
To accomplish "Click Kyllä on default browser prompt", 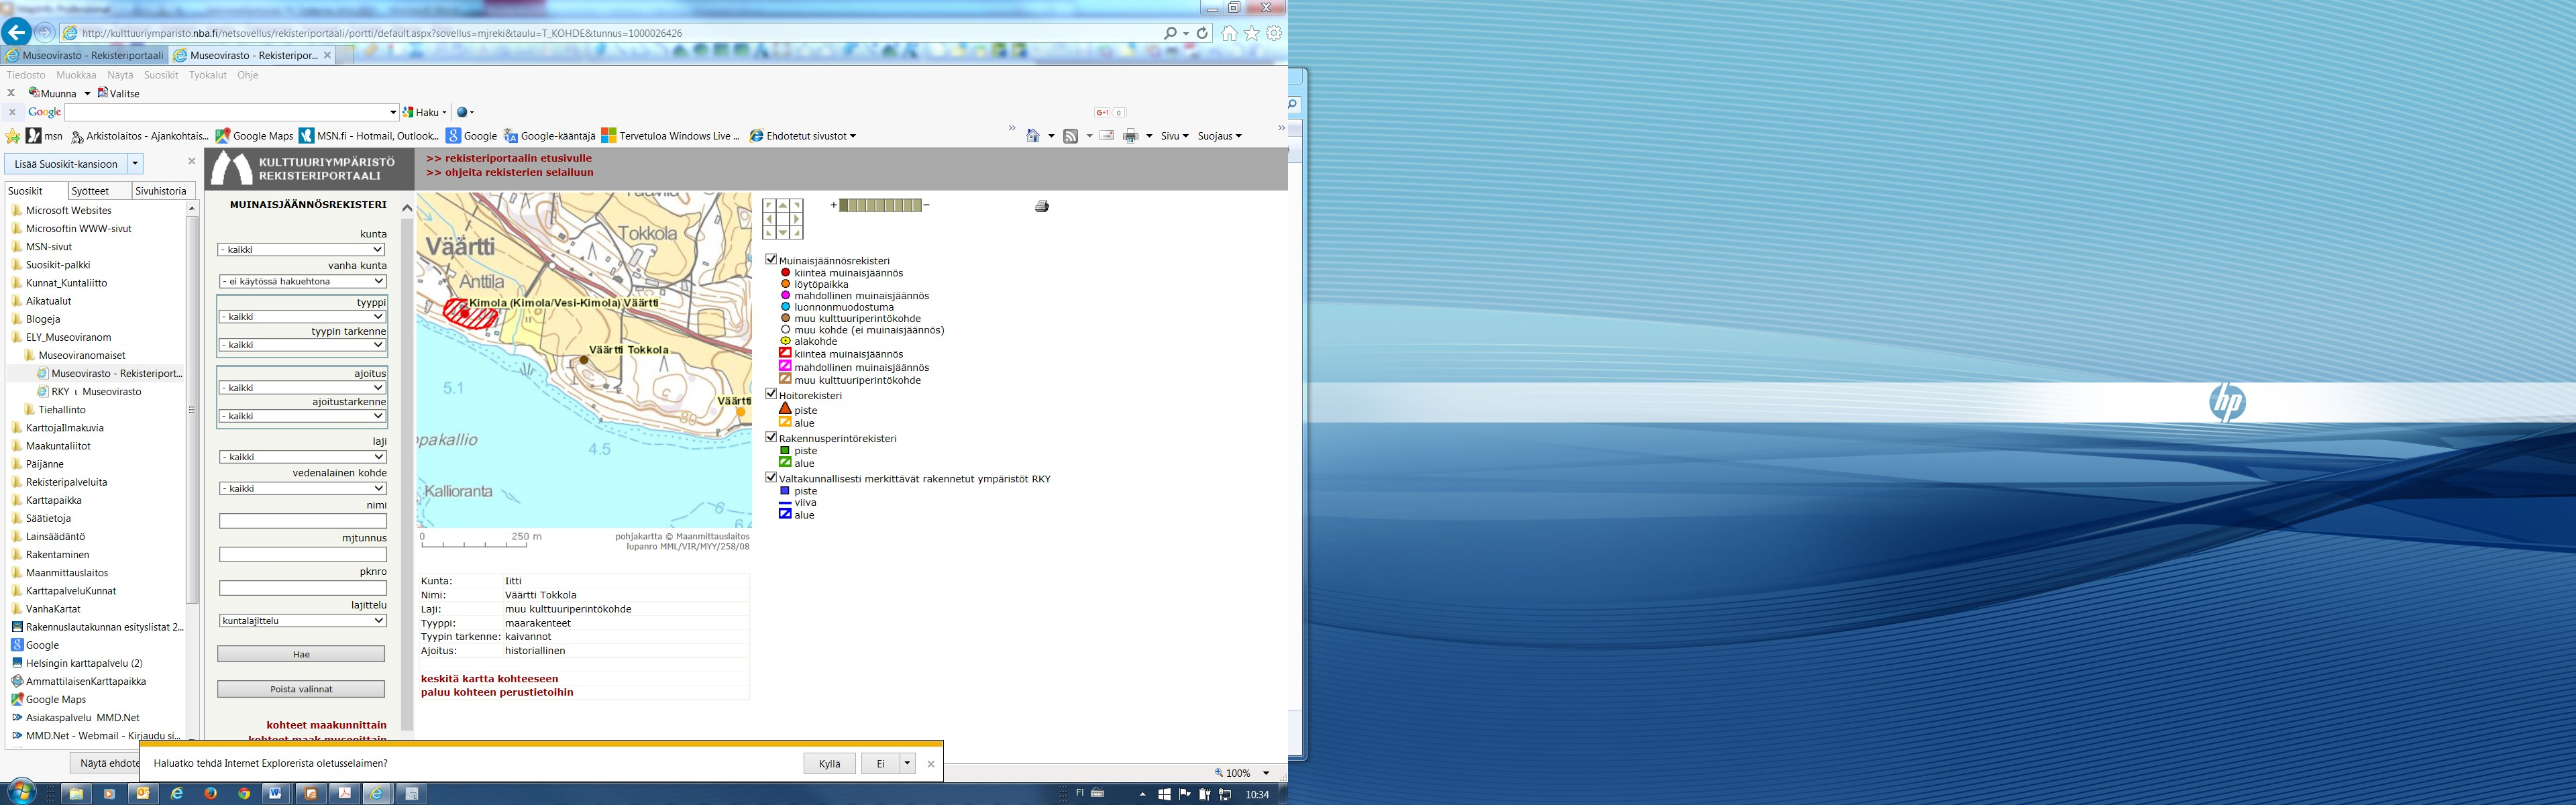I will tap(829, 764).
